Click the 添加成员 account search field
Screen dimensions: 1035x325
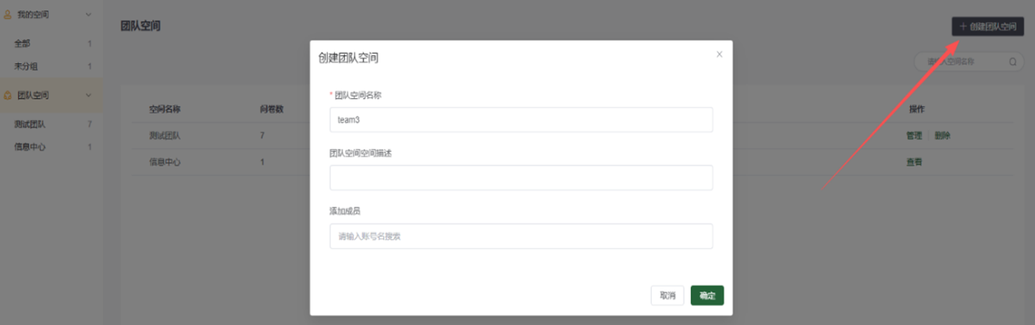[x=521, y=236]
